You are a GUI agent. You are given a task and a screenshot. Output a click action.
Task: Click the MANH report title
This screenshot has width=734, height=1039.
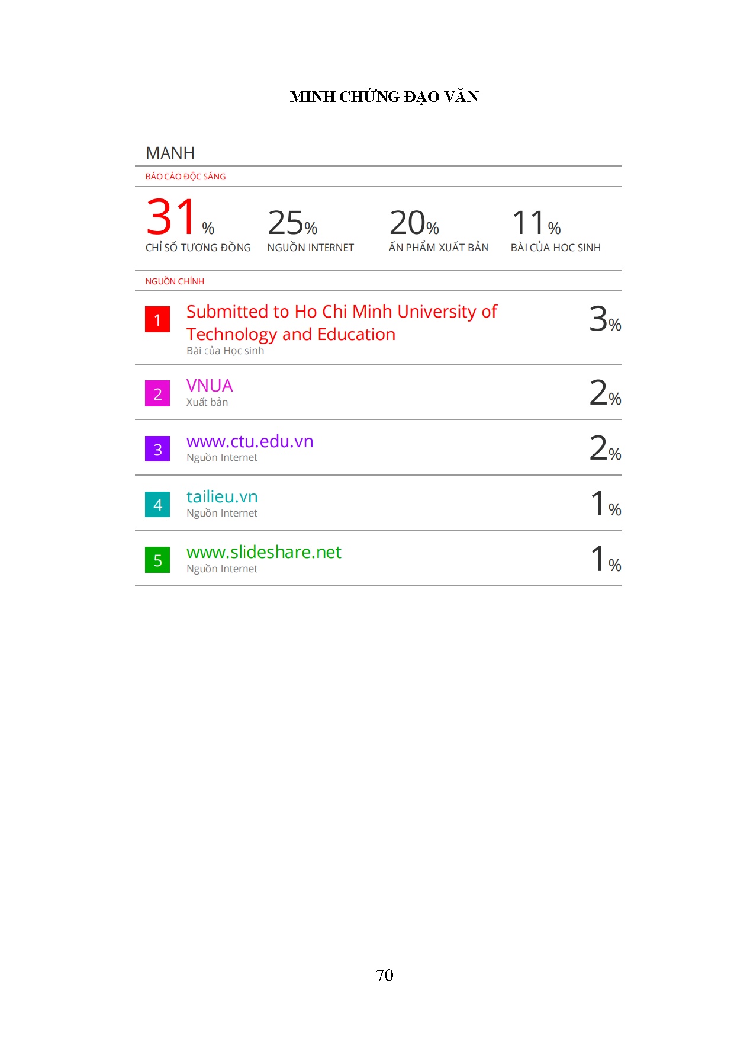point(170,153)
